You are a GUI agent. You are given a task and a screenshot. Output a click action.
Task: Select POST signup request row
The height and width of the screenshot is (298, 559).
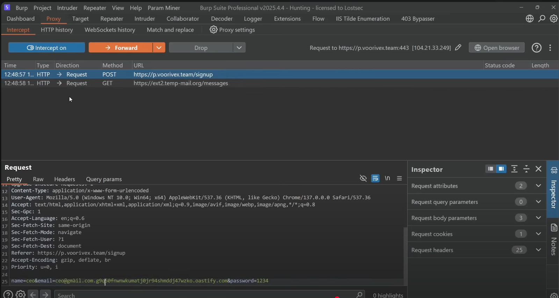[279, 74]
